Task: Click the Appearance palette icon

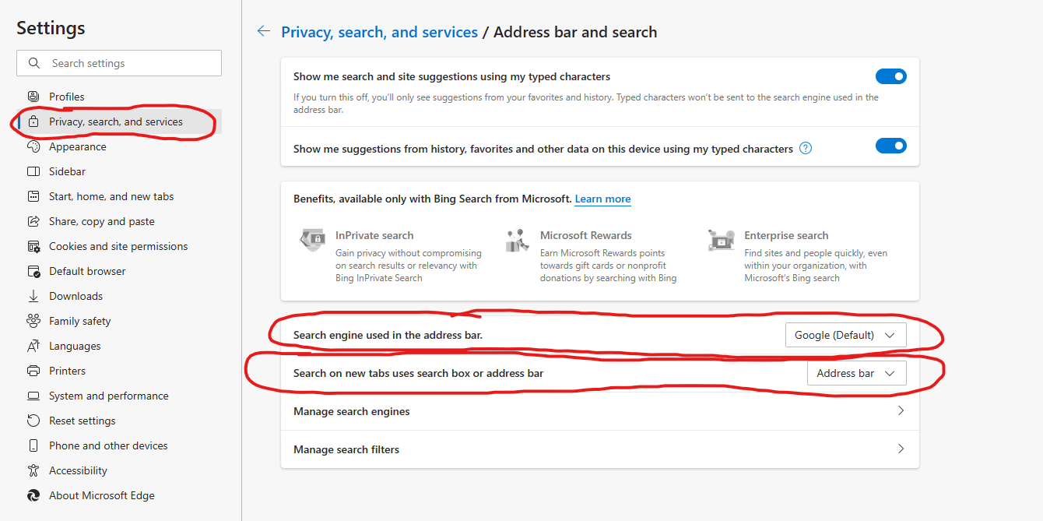Action: pos(33,146)
